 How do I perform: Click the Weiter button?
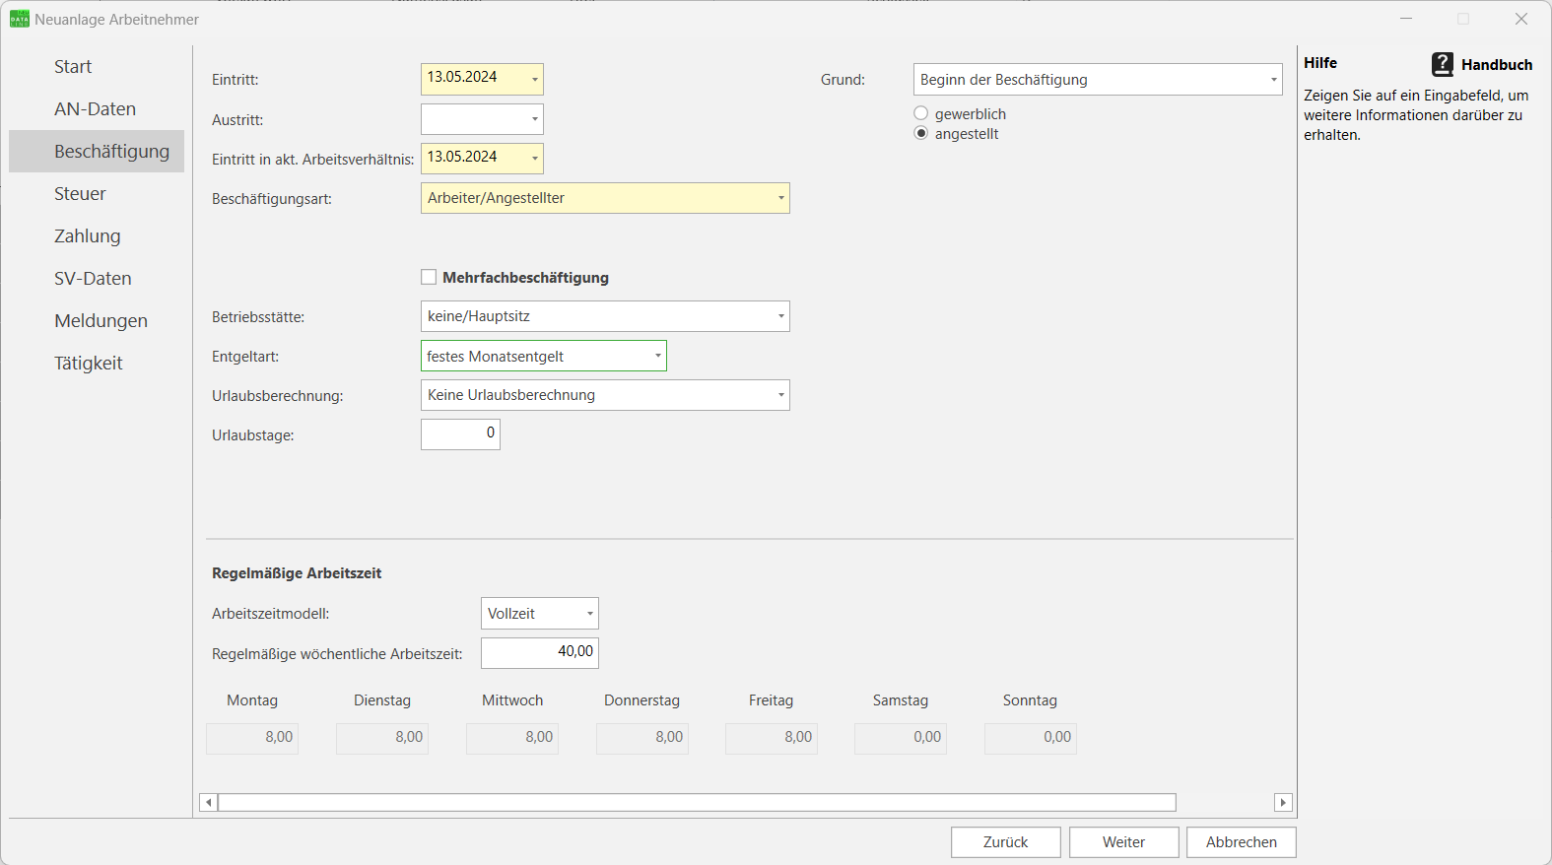pyautogui.click(x=1123, y=842)
